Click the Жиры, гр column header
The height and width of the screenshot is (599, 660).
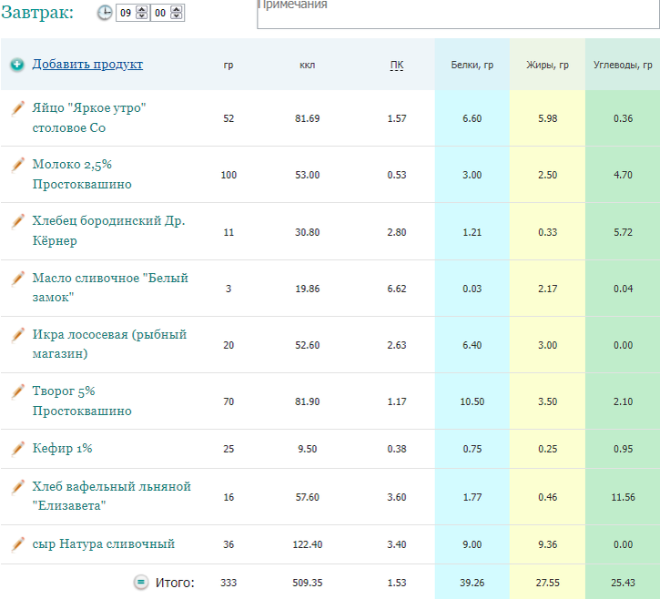tap(547, 65)
